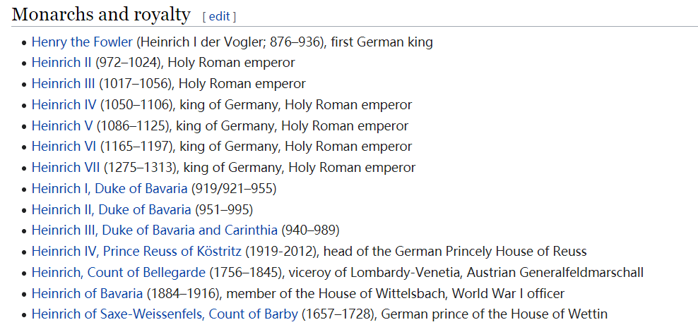The height and width of the screenshot is (327, 698).
Task: Open Heinrich I, Duke of Bavaria
Action: pos(110,188)
